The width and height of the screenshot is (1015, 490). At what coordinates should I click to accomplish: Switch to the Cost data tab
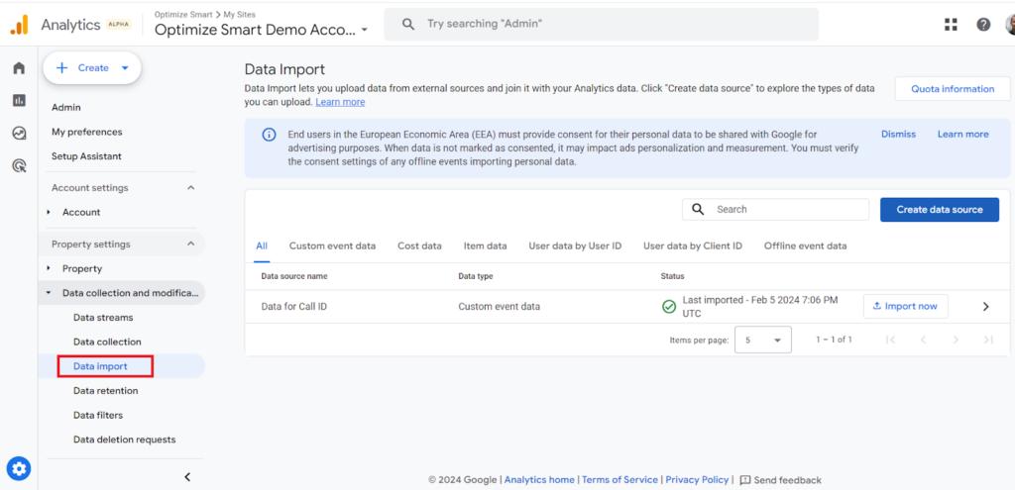coord(419,245)
